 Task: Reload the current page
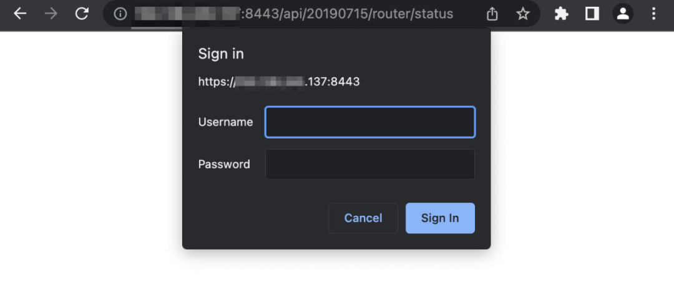pos(82,14)
